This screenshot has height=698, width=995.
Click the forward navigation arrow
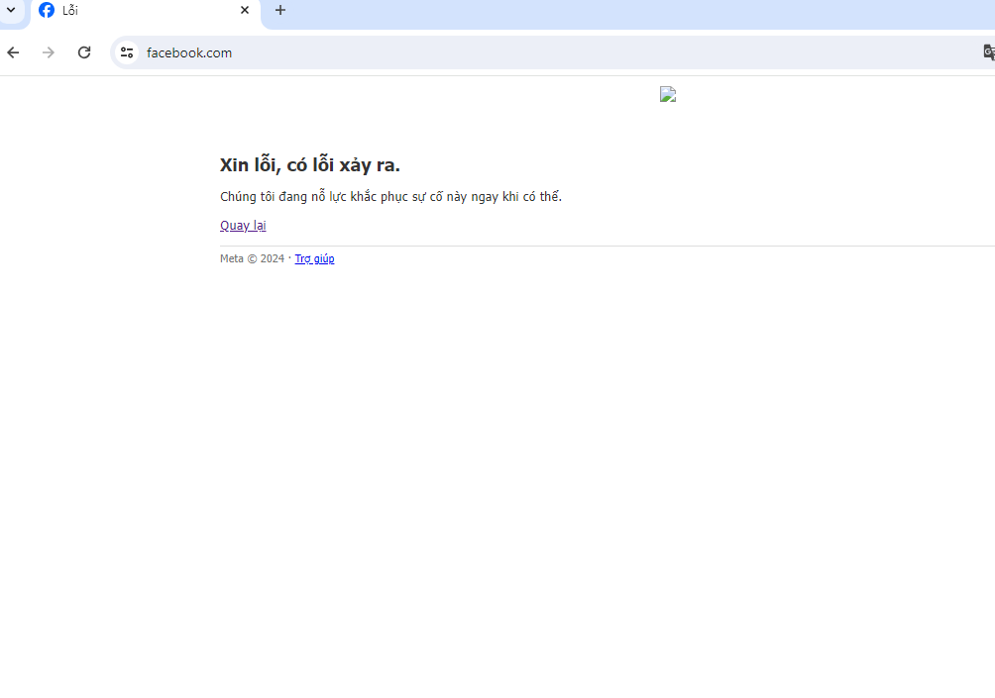point(49,52)
